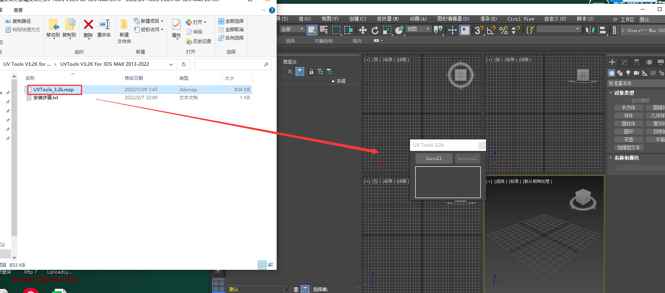
Task: Click the Uninstall button in UV Tools dialog
Action: 467,158
